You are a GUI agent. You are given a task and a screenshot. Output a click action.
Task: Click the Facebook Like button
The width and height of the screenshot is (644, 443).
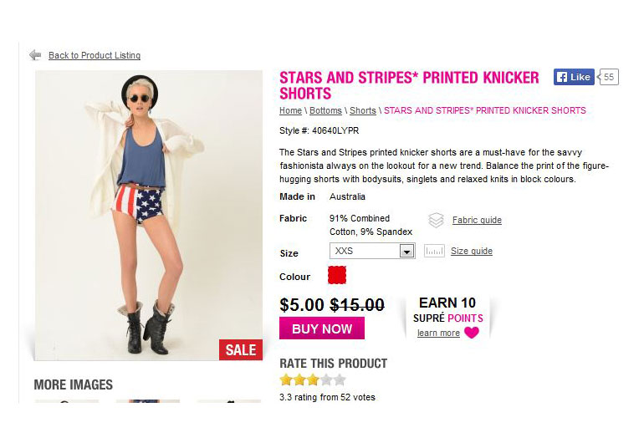click(x=574, y=77)
